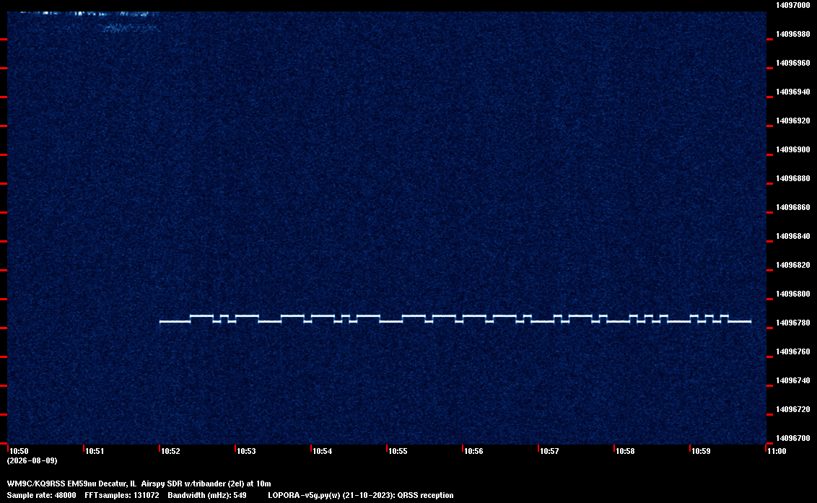This screenshot has width=817, height=503.
Task: Click the 10:51 time axis label
Action: coord(95,451)
